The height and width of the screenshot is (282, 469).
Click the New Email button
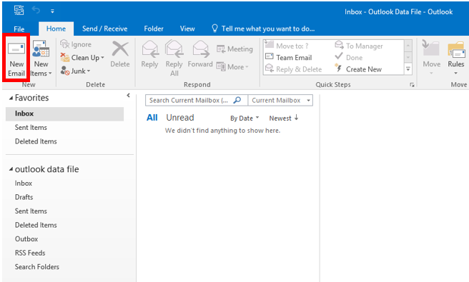pos(16,58)
